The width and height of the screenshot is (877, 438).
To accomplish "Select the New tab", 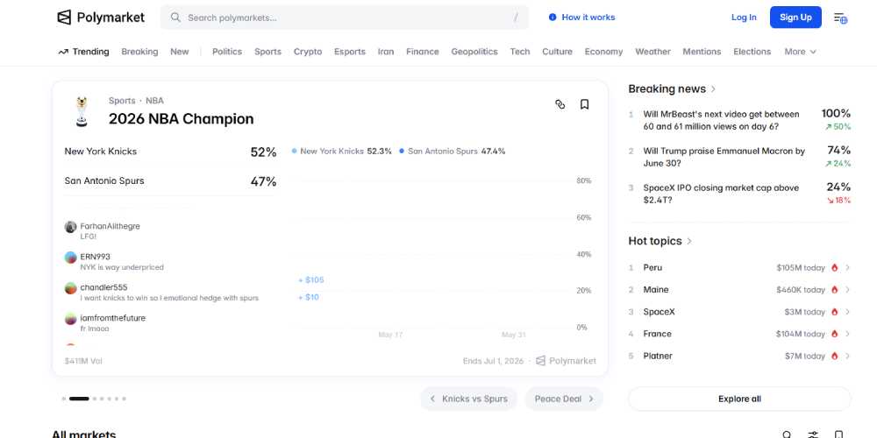I will tap(180, 52).
